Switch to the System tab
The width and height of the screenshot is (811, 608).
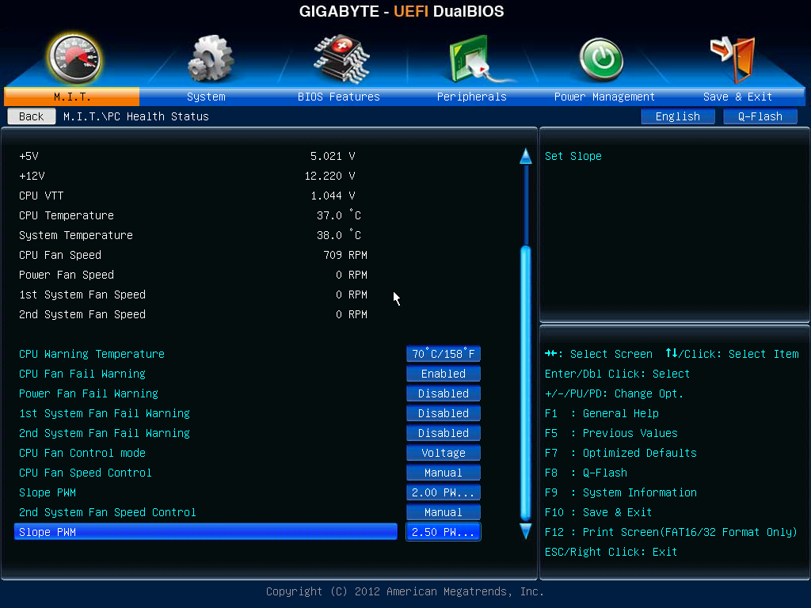[206, 97]
